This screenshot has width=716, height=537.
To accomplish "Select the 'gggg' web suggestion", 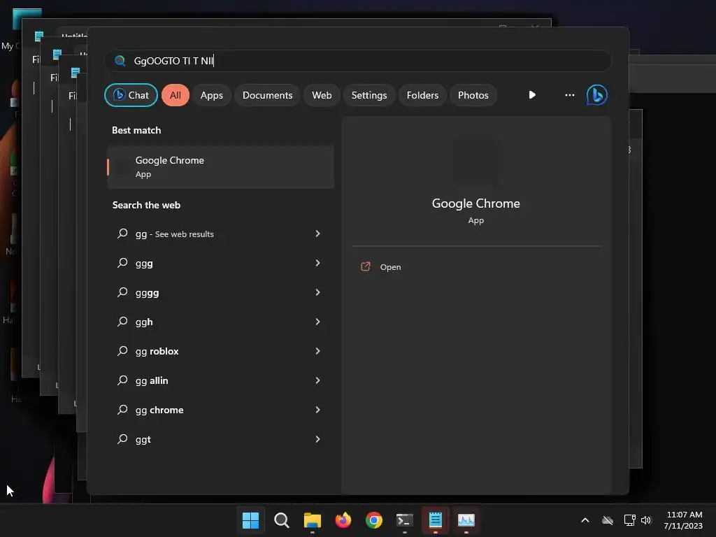I will click(x=220, y=292).
